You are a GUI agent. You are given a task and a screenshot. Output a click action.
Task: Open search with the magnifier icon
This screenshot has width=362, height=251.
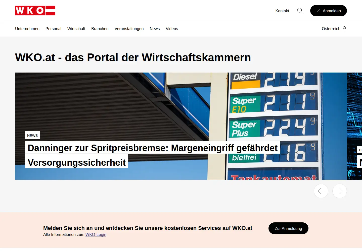click(x=300, y=11)
